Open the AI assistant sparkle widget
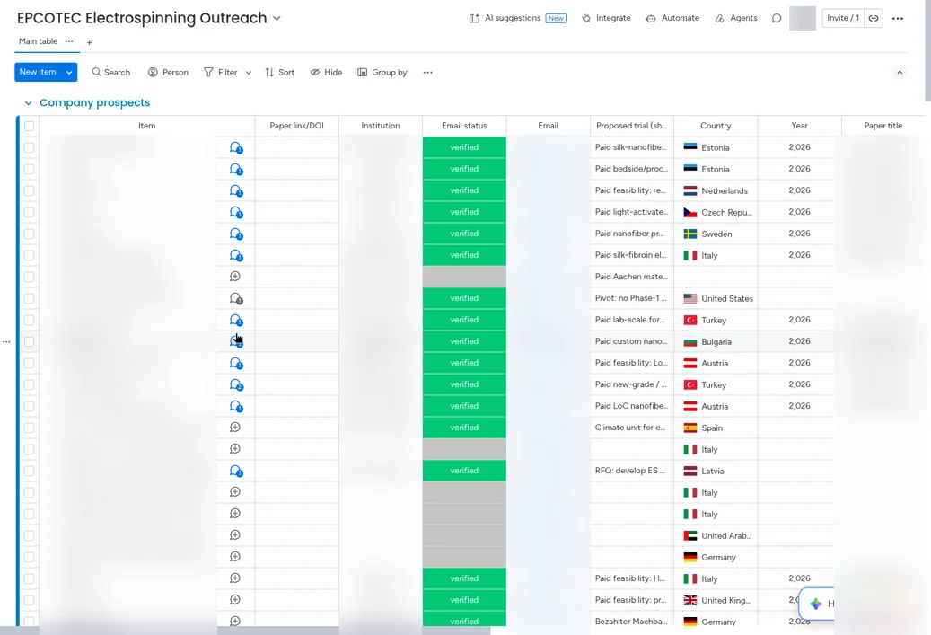Image resolution: width=931 pixels, height=635 pixels. [816, 604]
